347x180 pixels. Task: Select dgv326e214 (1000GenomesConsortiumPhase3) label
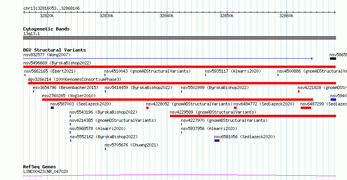click(74, 79)
